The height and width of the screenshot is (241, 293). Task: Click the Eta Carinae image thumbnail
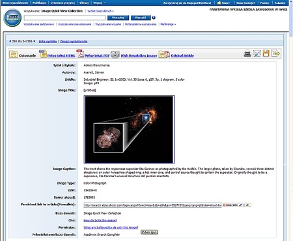(130, 129)
